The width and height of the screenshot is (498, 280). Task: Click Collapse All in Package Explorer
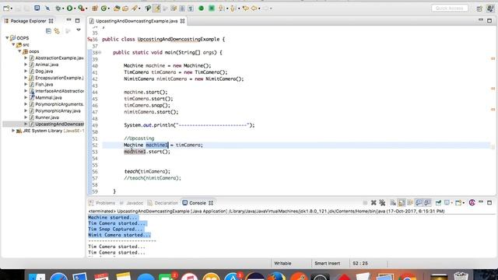pyautogui.click(x=48, y=31)
